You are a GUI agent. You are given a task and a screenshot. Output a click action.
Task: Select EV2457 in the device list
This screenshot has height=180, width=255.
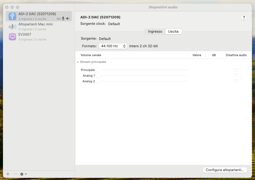39,37
